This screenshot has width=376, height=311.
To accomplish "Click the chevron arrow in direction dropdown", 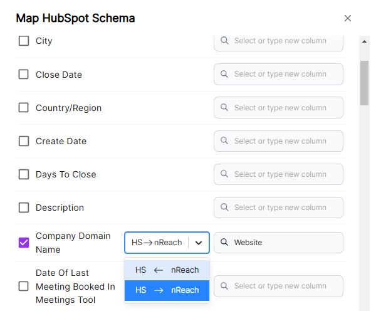I will click(x=199, y=243).
